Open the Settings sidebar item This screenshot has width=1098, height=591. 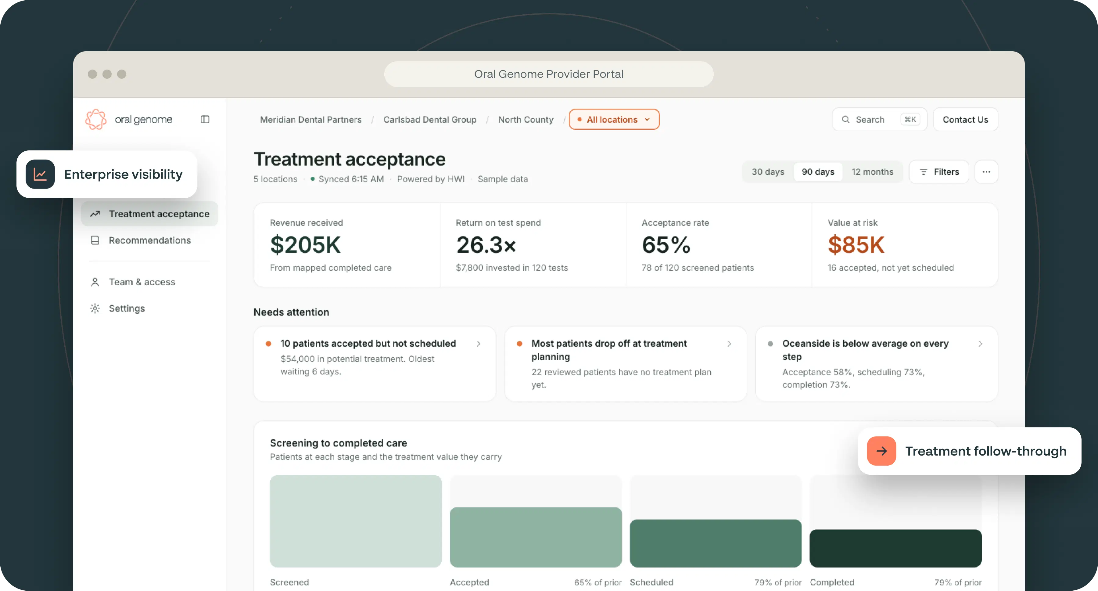(x=149, y=308)
